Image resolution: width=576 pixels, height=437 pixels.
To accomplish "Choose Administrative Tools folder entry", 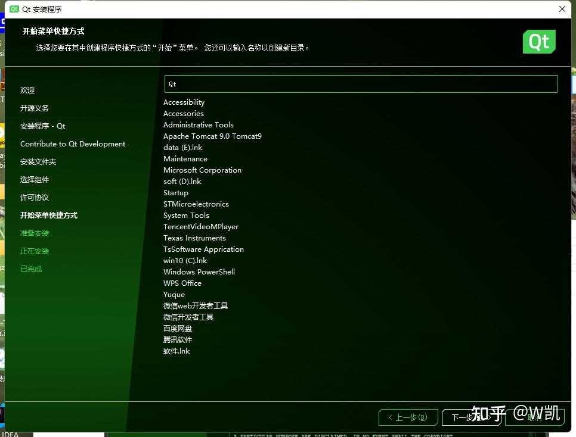I will (199, 125).
